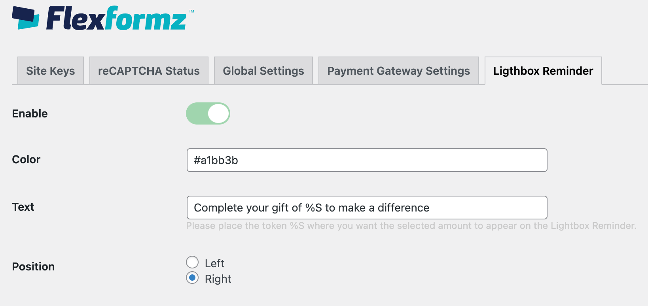Click the Flexformz logo icon
The height and width of the screenshot is (306, 648).
(x=26, y=18)
